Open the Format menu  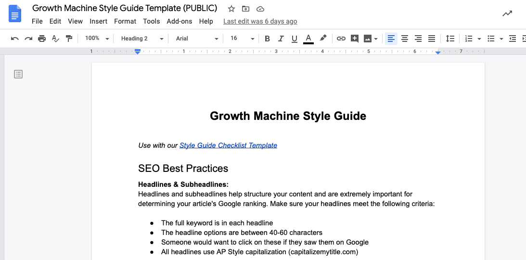[x=125, y=21]
